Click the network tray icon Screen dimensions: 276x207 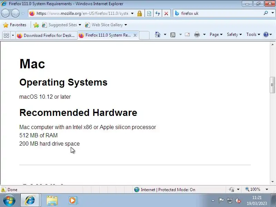click(229, 200)
